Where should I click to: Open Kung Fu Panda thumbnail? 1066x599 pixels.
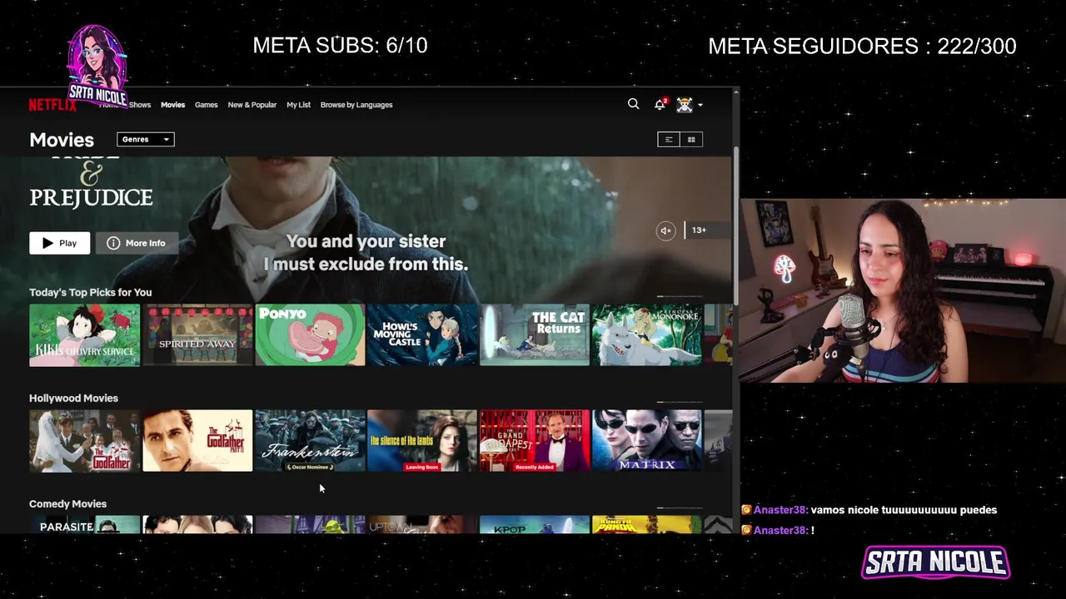[647, 525]
